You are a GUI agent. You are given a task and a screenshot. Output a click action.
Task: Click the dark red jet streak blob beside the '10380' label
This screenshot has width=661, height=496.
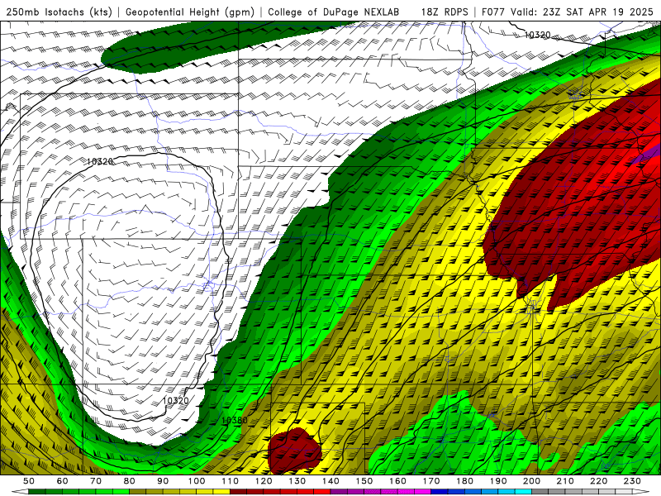click(295, 451)
